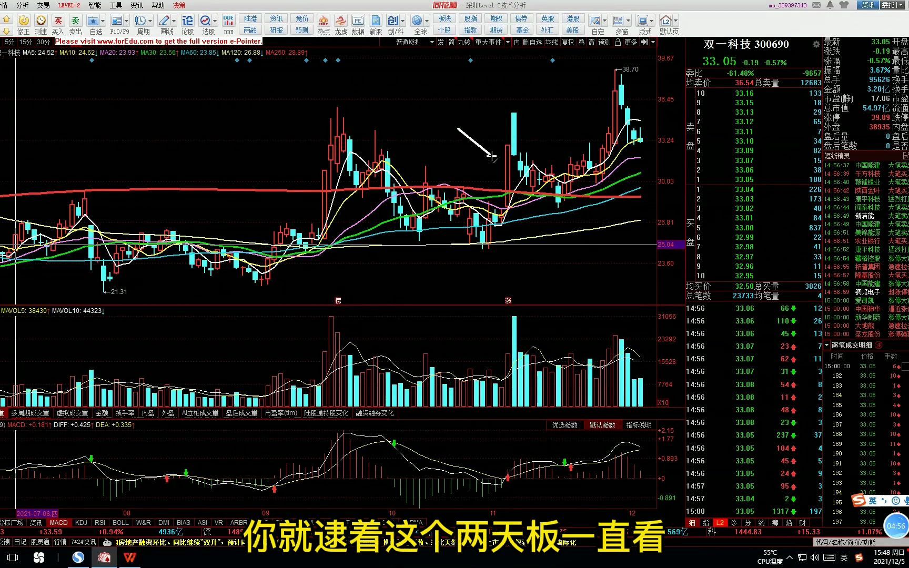909x568 pixels.
Task: Open the DDE analysis icon
Action: (228, 21)
